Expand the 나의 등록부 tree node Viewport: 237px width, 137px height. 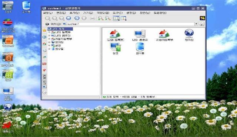click(x=49, y=32)
